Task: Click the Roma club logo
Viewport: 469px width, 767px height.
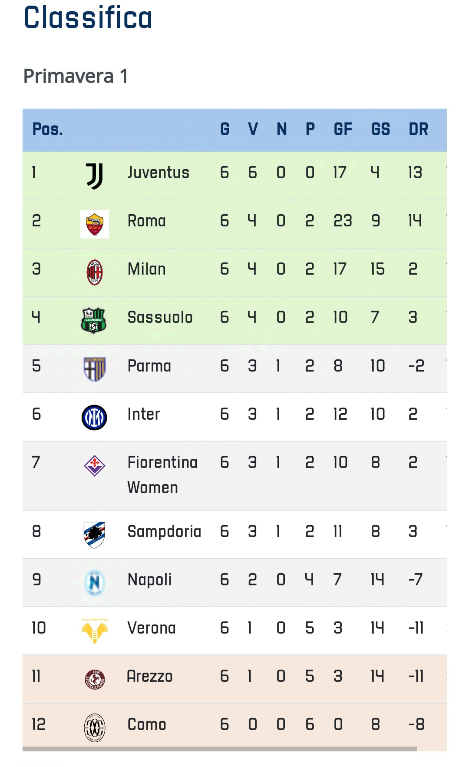Action: pos(95,224)
